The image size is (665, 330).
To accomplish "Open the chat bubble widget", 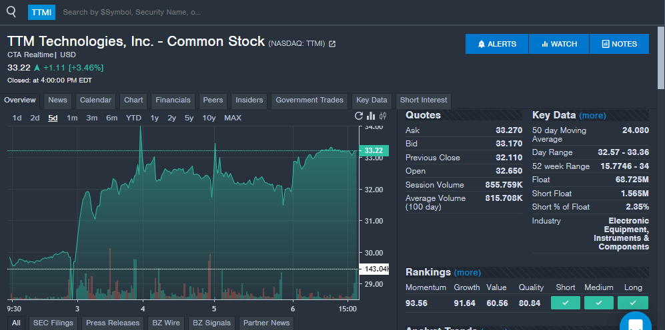I will [x=635, y=323].
